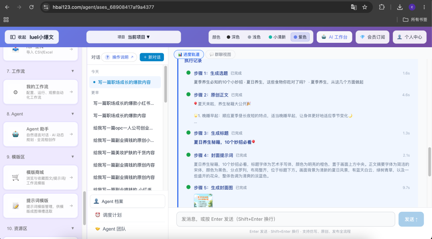This screenshot has width=432, height=239.
Task: Open 会员订阅 membership page
Action: (372, 37)
